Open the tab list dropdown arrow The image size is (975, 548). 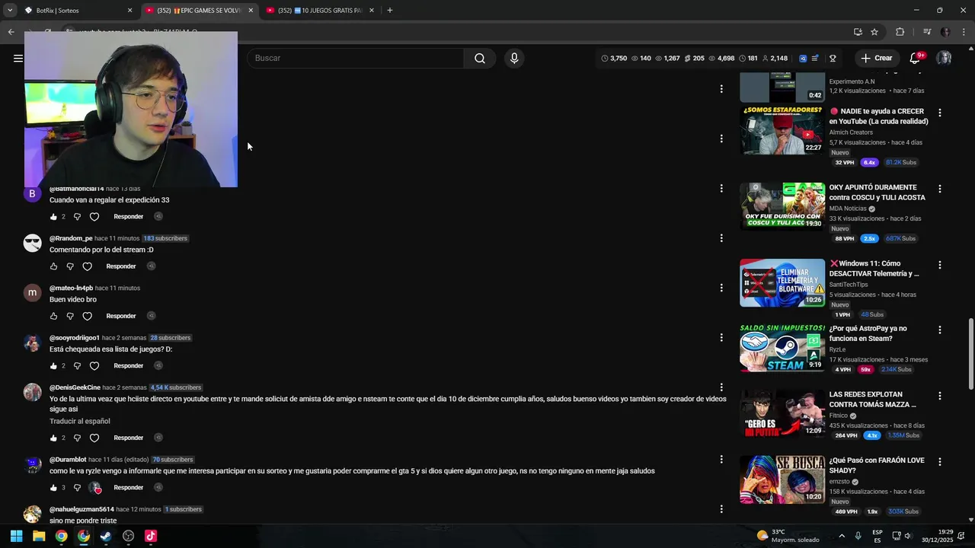pyautogui.click(x=10, y=11)
